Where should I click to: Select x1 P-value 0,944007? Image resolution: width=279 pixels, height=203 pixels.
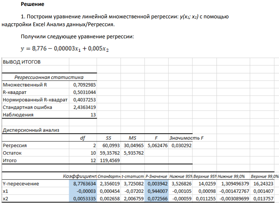158,191
